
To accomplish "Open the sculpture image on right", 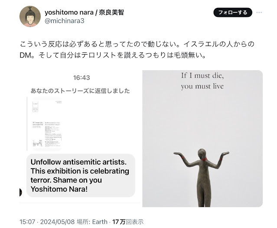I will pos(202,139).
